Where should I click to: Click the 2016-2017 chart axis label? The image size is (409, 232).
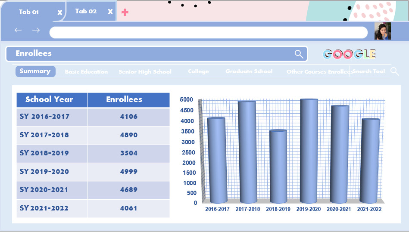[217, 209]
